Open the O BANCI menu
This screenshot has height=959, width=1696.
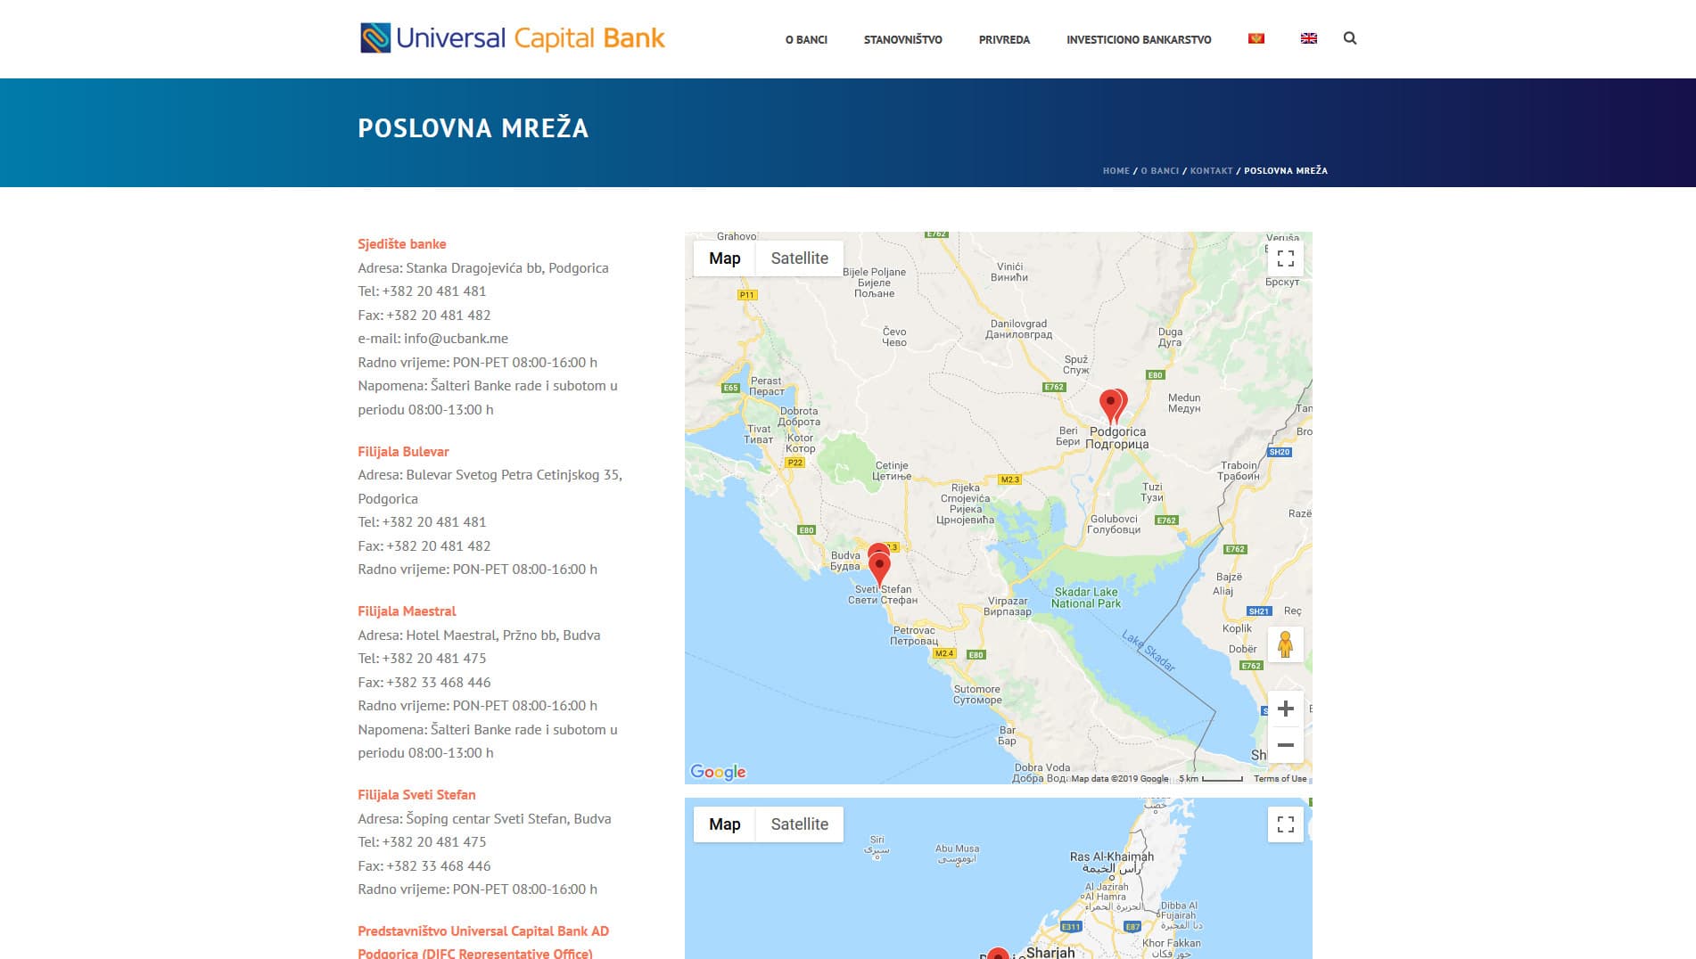coord(806,39)
